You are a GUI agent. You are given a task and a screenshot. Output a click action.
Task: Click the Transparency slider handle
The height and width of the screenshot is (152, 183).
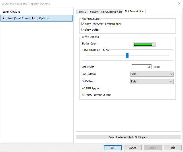pyautogui.click(x=127, y=55)
